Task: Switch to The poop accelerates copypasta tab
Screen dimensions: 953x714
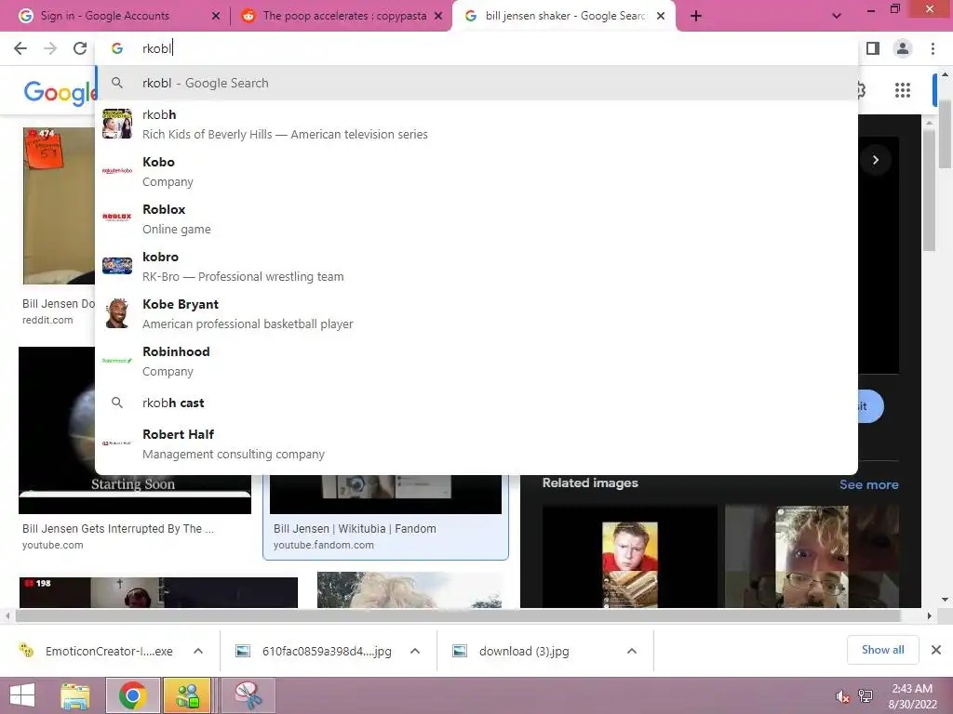Action: pyautogui.click(x=342, y=16)
